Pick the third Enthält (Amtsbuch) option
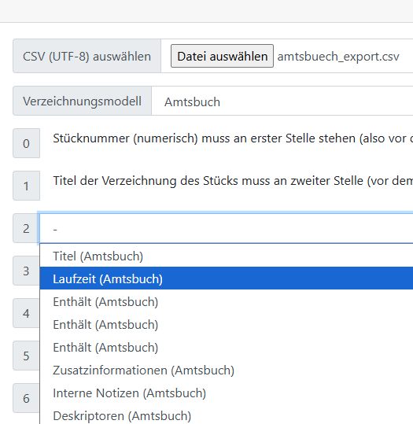This screenshot has height=424, width=413. [226, 347]
